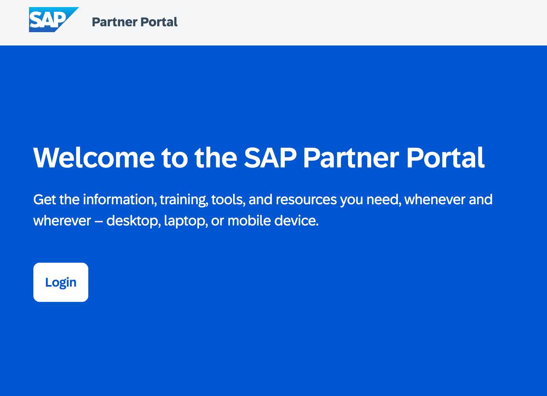The height and width of the screenshot is (396, 547).
Task: Navigate home using the SAP logo icon
Action: tap(54, 20)
